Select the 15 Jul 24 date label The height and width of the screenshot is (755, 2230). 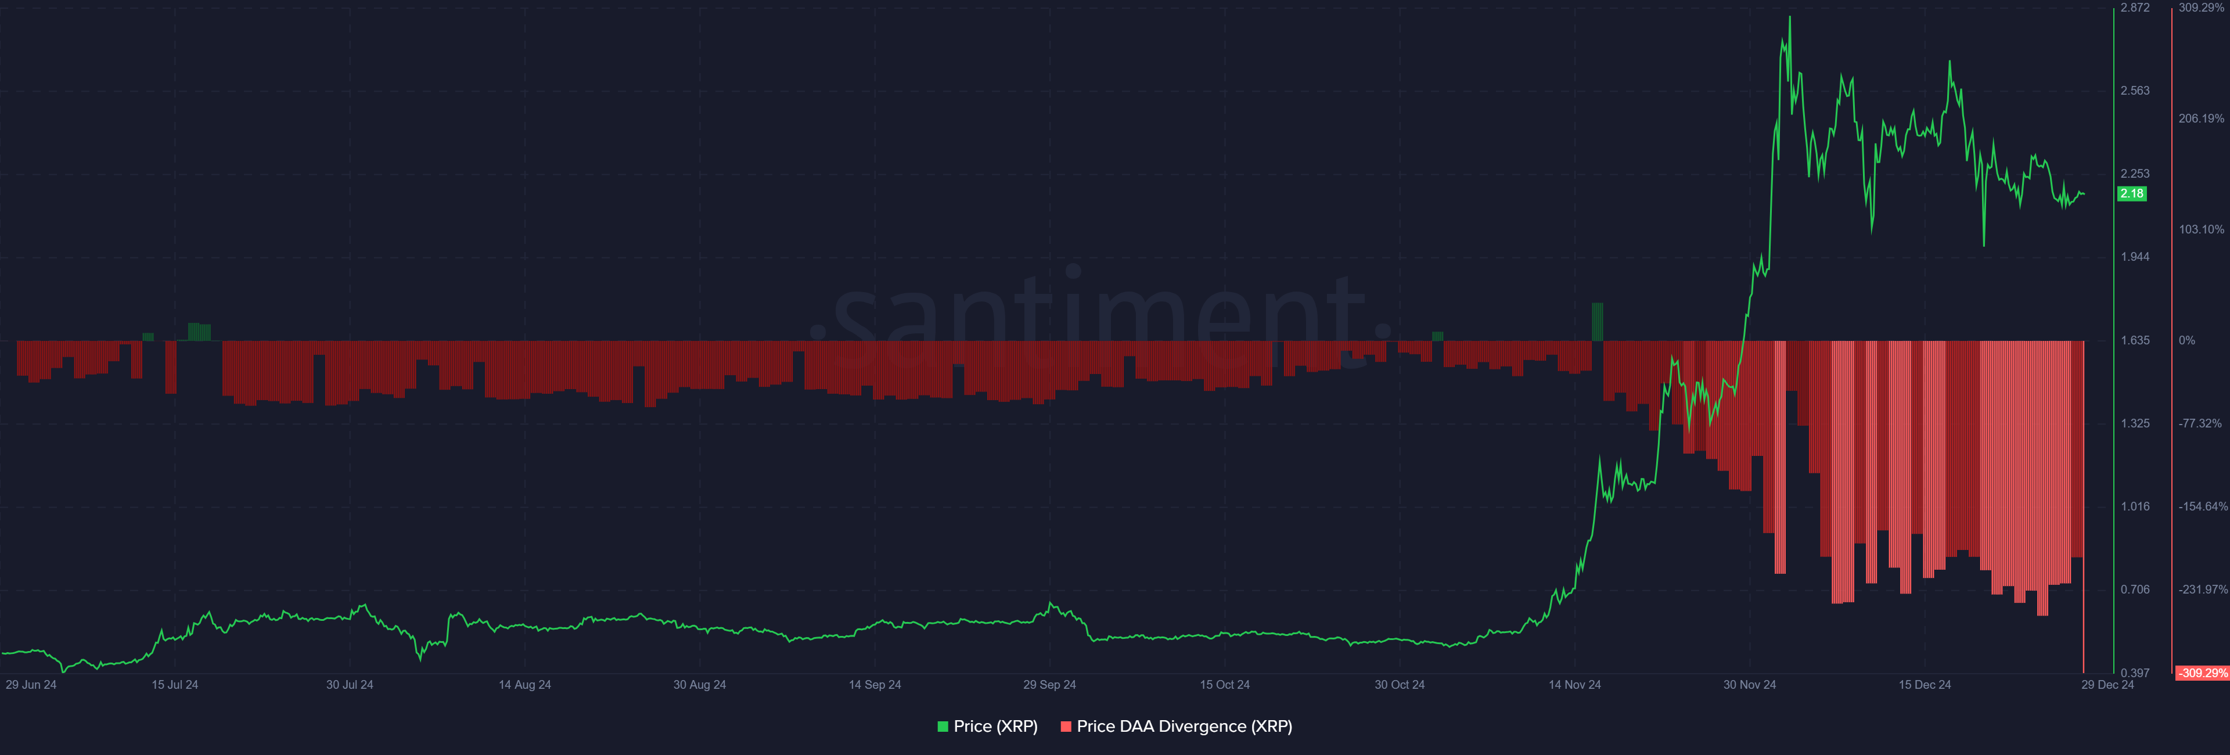[175, 685]
